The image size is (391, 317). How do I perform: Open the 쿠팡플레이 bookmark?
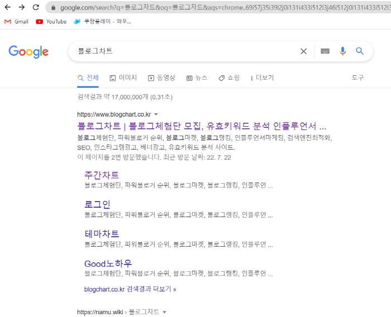tap(102, 22)
